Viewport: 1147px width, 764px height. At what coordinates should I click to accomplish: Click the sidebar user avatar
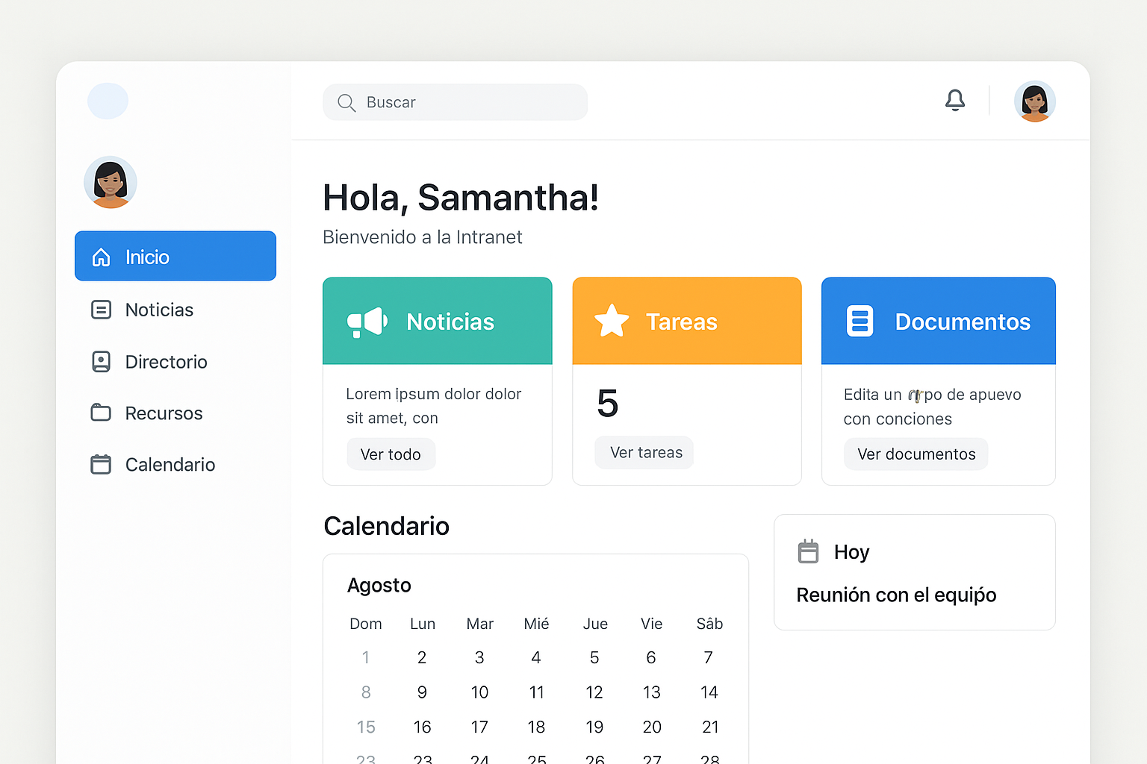tap(111, 183)
